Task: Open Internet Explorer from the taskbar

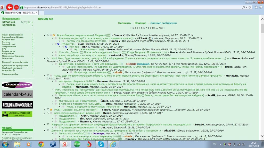Action: [113, 144]
